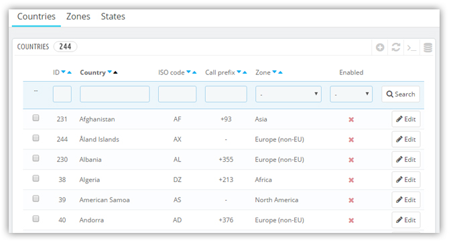This screenshot has height=243, width=449.
Task: Sort ID column descending
Action: pos(64,72)
